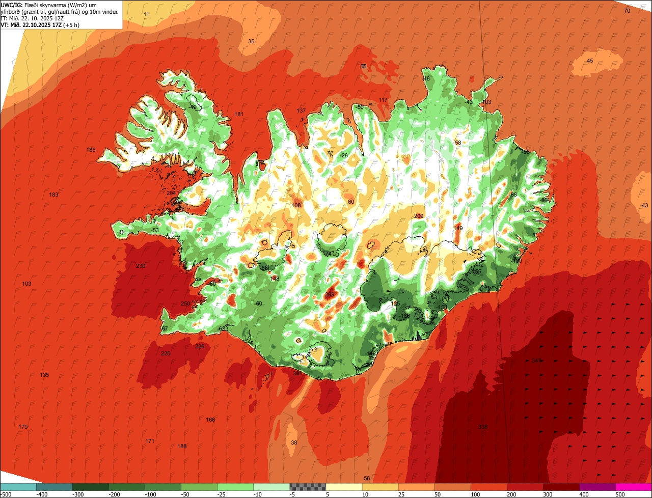This screenshot has height=498, width=652.
Task: Click the 250 flux value
Action: click(185, 303)
